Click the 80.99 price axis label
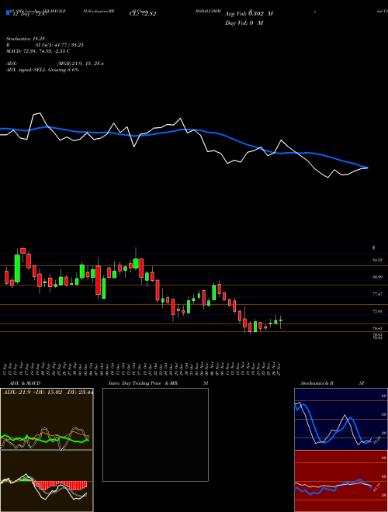388x512 pixels. pyautogui.click(x=378, y=277)
